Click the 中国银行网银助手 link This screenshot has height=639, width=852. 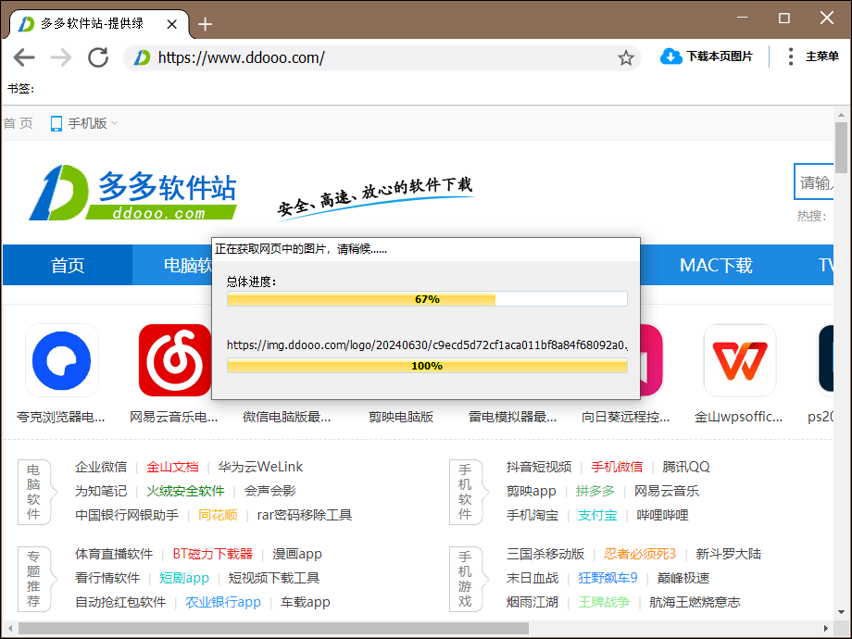pyautogui.click(x=127, y=515)
